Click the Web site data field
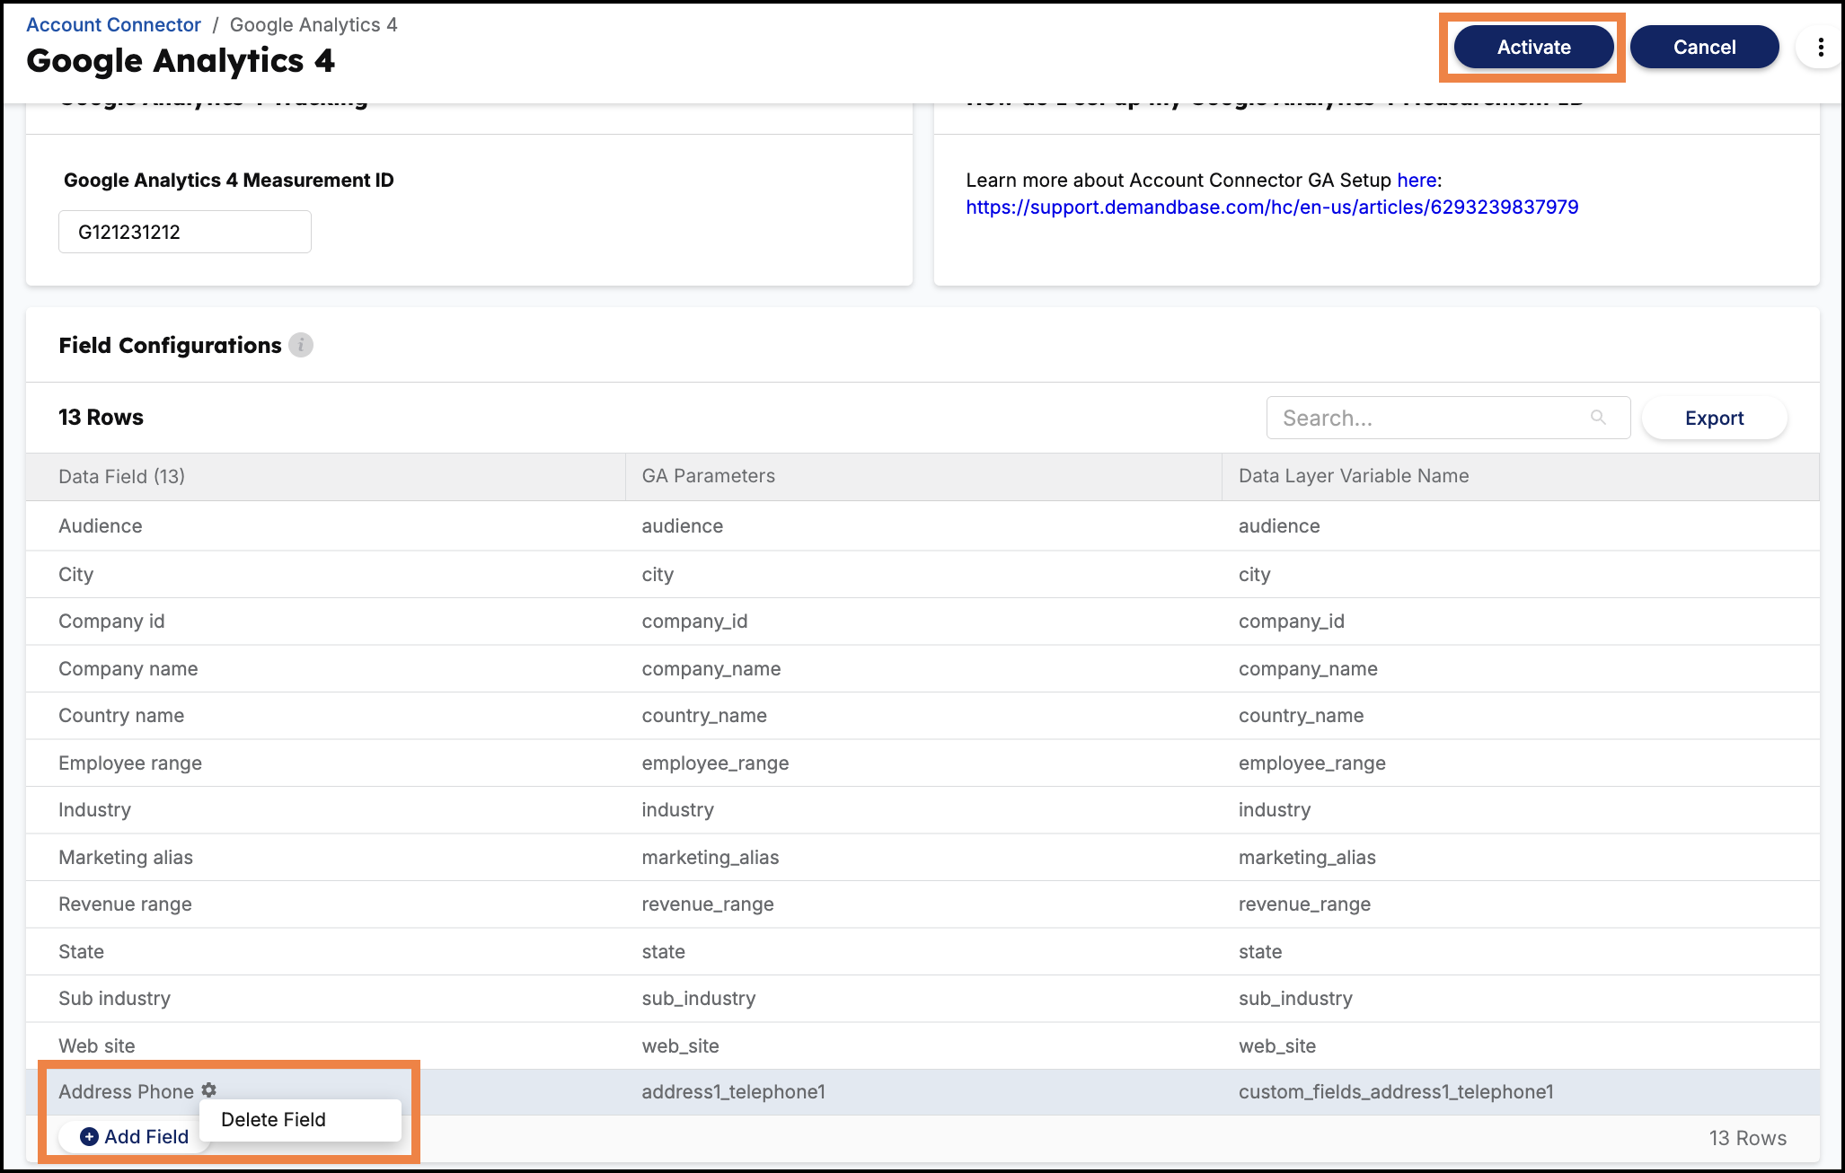Viewport: 1845px width, 1173px height. (97, 1046)
